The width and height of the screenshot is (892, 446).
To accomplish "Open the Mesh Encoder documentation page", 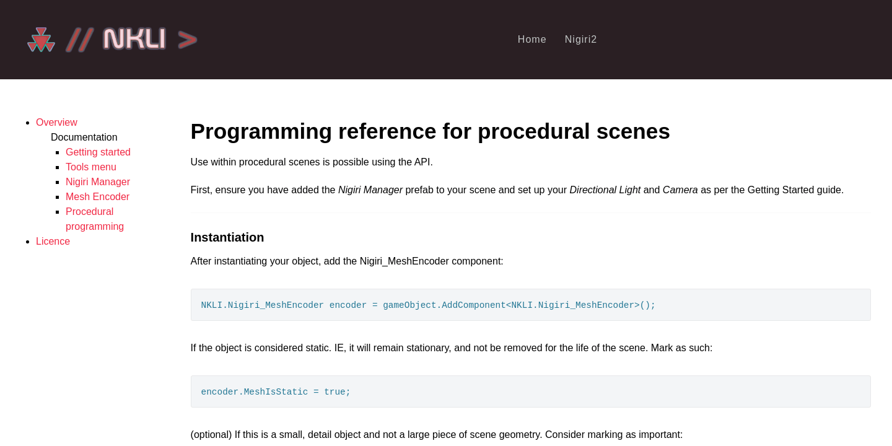I will pyautogui.click(x=97, y=196).
